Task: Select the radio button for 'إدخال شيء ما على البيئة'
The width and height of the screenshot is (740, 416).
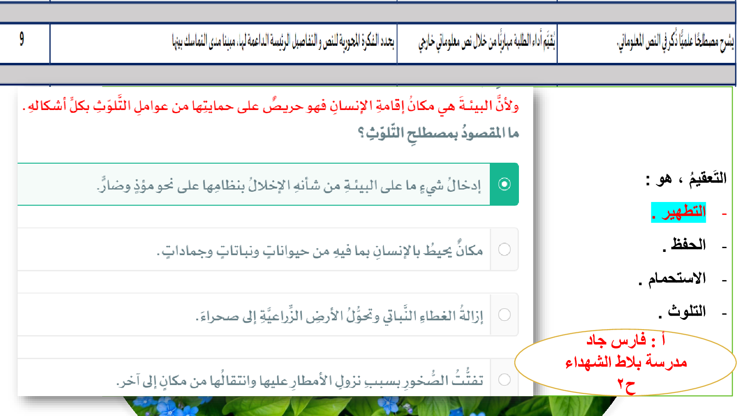Action: [x=504, y=184]
